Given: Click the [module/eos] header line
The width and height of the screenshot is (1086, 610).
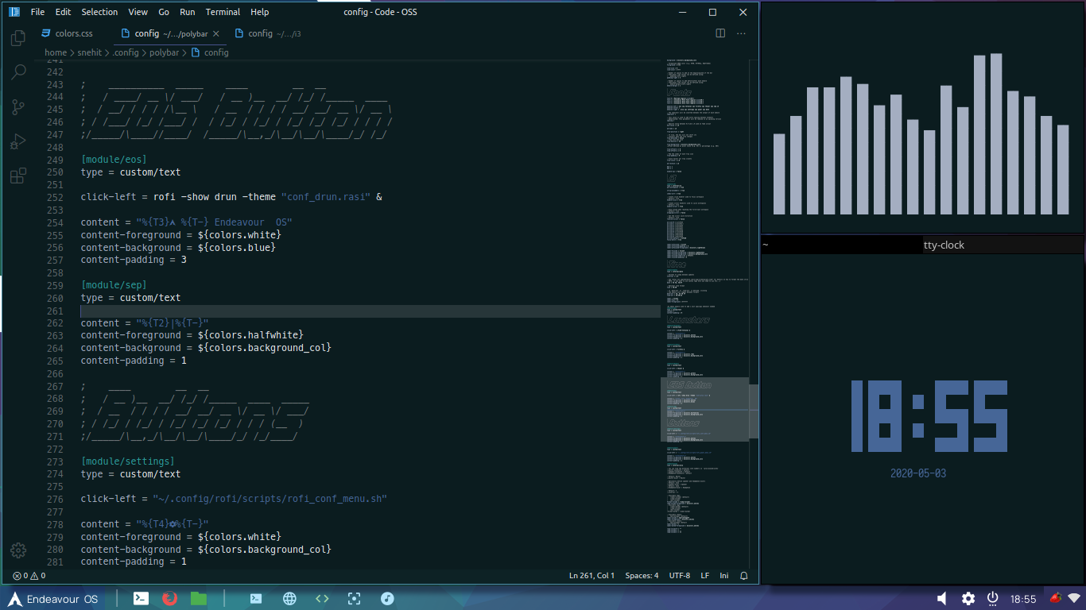Looking at the screenshot, I should coord(114,160).
